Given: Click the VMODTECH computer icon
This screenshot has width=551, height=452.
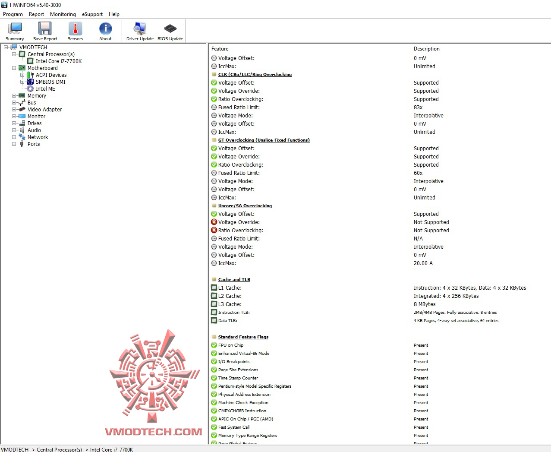Looking at the screenshot, I should coord(14,47).
